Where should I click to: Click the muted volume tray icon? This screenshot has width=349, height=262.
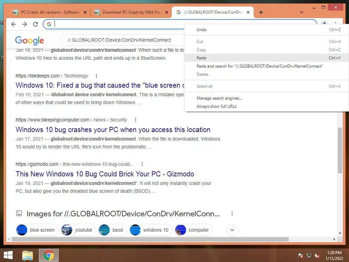click(317, 255)
